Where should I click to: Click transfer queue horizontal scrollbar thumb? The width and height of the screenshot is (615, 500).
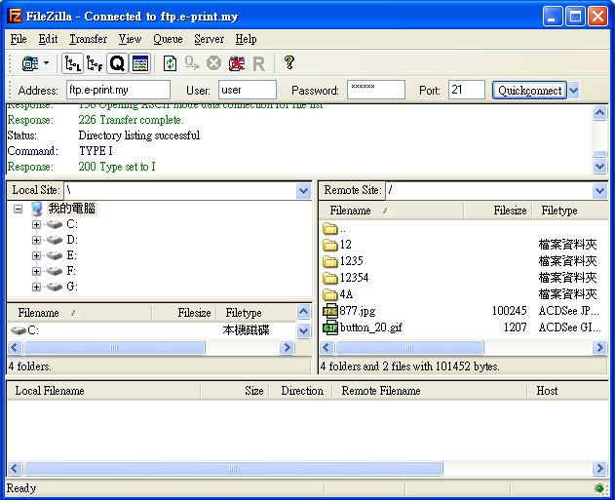tap(233, 468)
